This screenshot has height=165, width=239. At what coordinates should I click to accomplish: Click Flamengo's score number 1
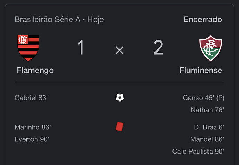coord(81,47)
